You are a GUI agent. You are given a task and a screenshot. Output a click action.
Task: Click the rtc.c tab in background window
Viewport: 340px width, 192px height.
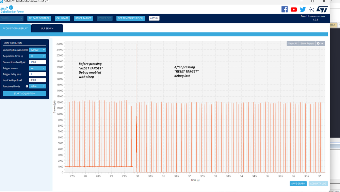(334, 25)
